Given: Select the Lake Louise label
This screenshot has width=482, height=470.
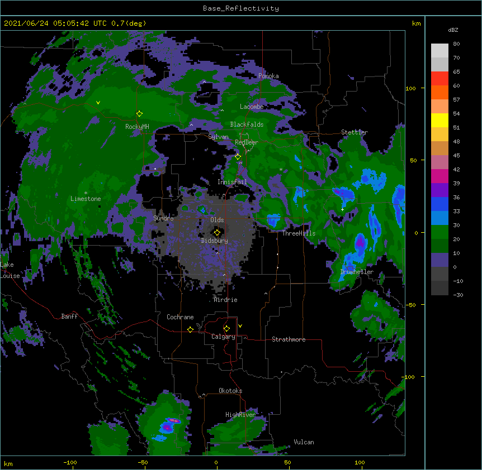Looking at the screenshot, I should 10,270.
